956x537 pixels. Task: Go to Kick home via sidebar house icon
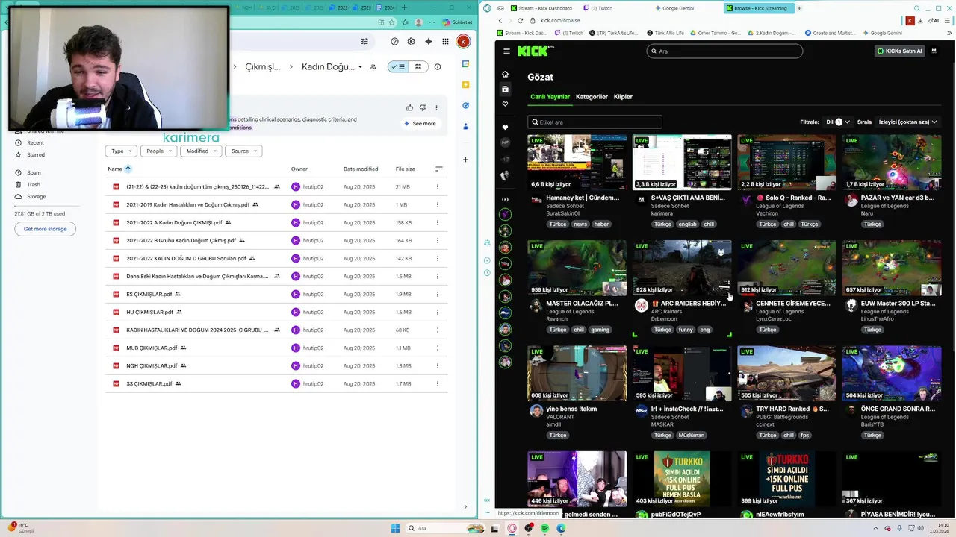point(505,74)
